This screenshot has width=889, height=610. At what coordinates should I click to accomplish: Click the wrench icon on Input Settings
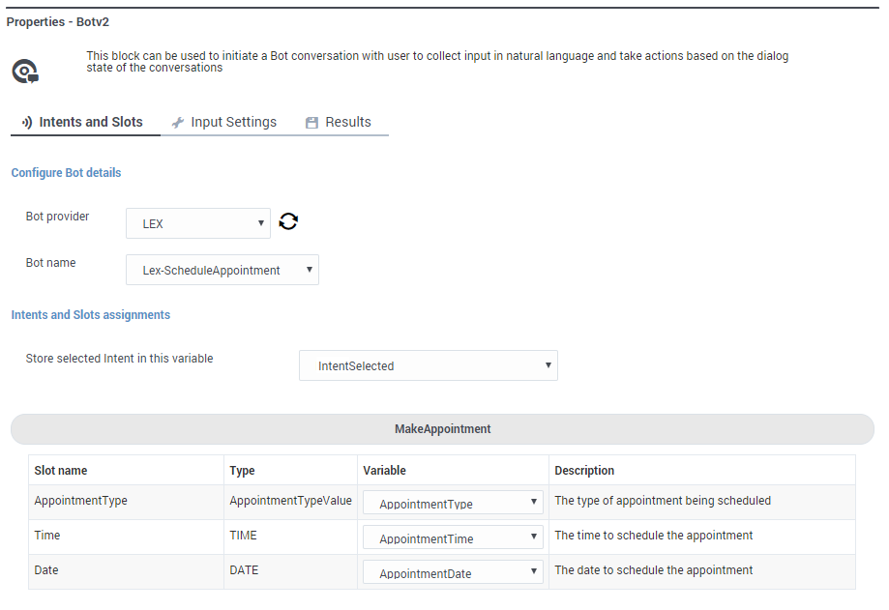tap(177, 123)
